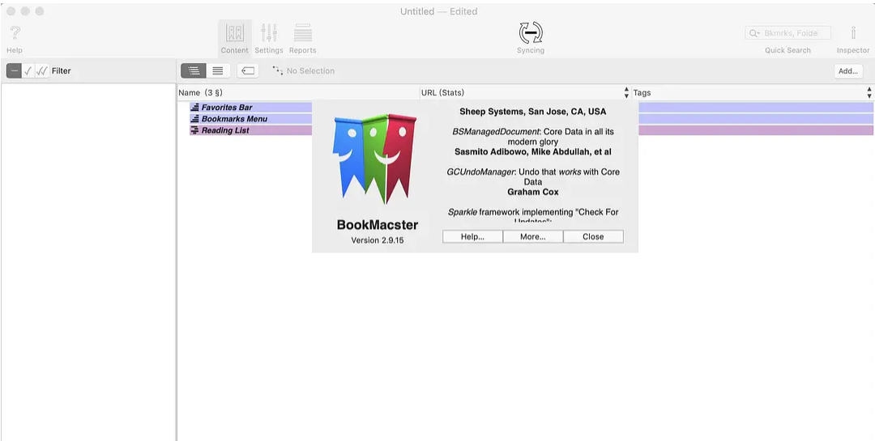
Task: Click the Version 2.9.15 text
Action: point(378,240)
